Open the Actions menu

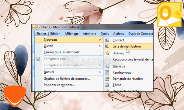coord(119,34)
